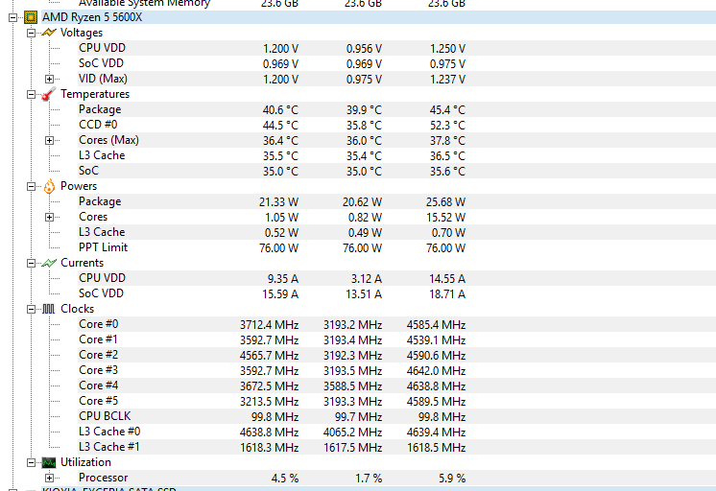
Task: Select the PPT Limit row label
Action: [104, 247]
